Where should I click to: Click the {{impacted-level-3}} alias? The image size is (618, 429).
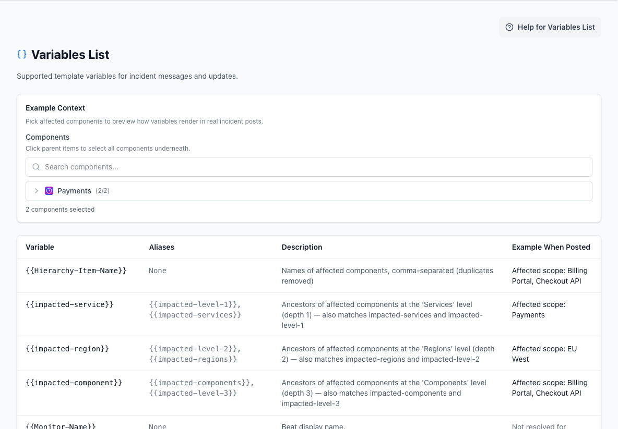pyautogui.click(x=193, y=393)
